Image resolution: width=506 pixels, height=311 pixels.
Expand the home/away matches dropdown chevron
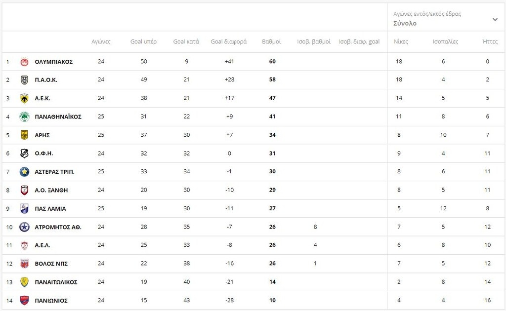(x=495, y=19)
